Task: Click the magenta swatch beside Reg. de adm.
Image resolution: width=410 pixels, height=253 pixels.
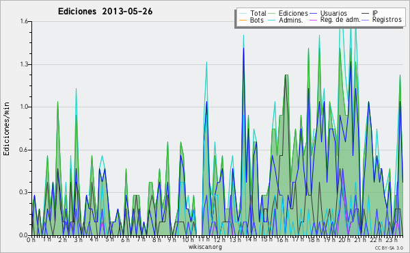Action: pos(313,20)
